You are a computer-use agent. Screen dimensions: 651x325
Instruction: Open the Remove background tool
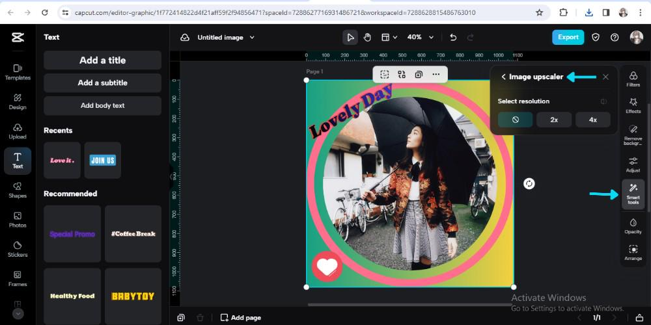pyautogui.click(x=633, y=135)
